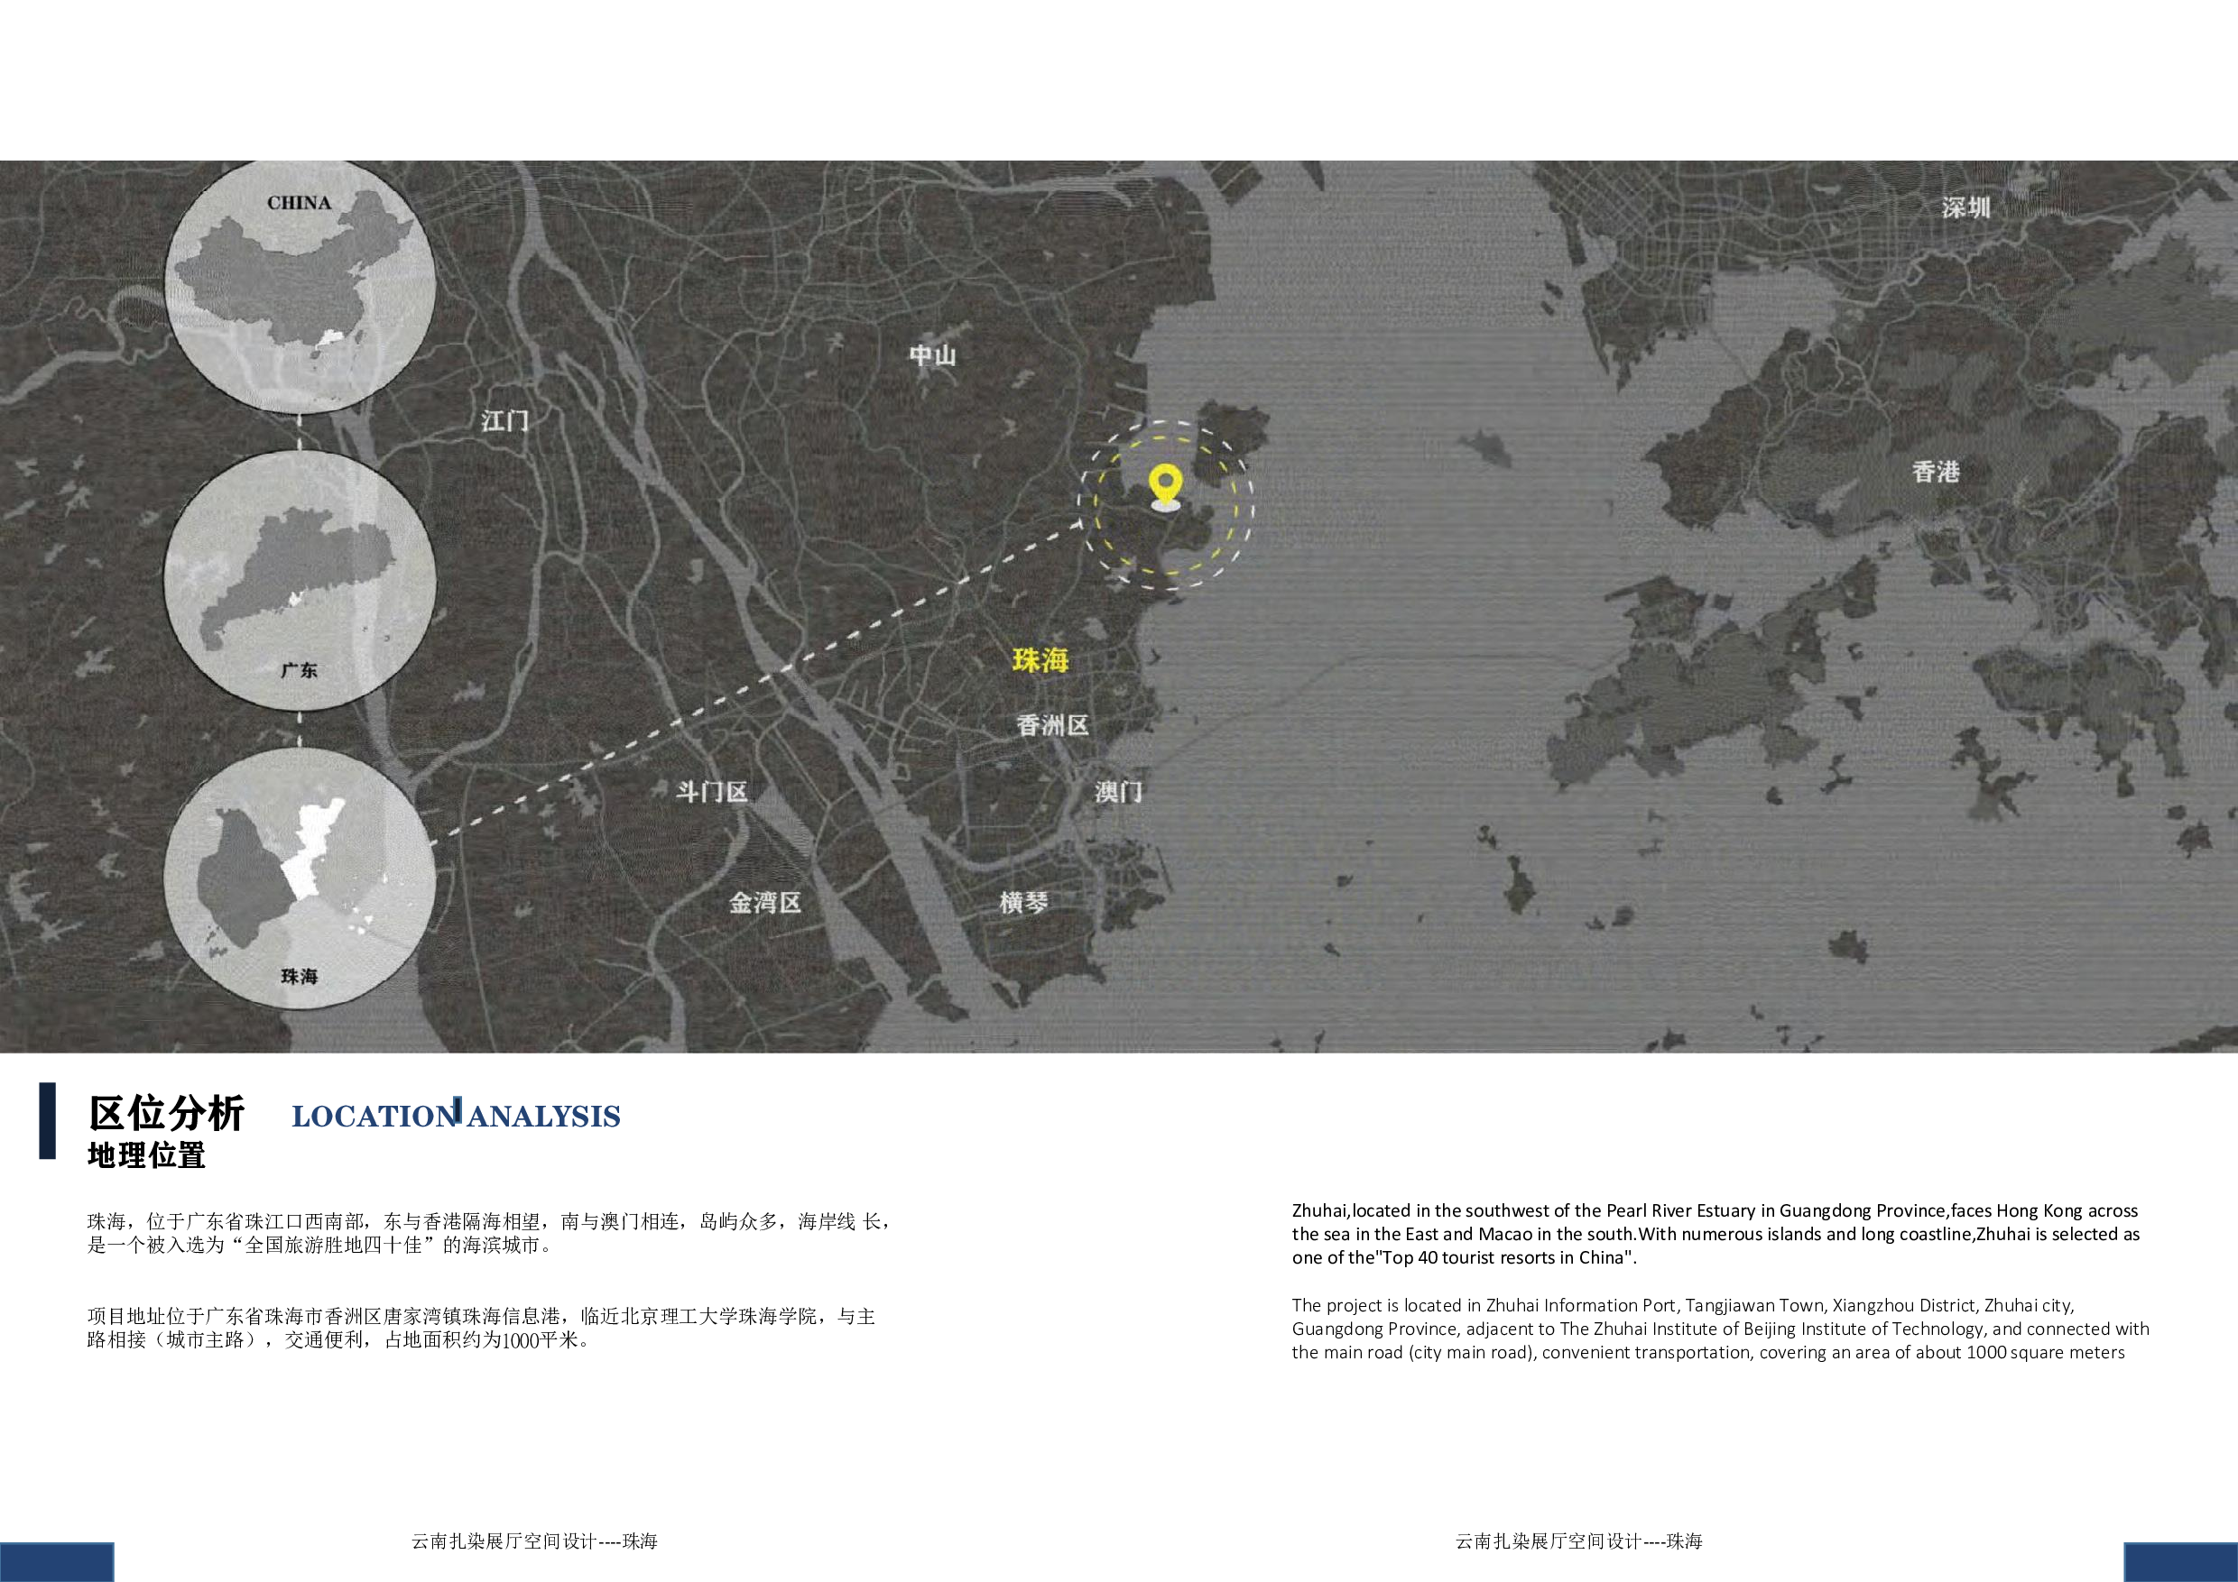Click the dark blue vertical bar beside heading
Viewport: 2238px width, 1582px height.
pyautogui.click(x=47, y=1120)
